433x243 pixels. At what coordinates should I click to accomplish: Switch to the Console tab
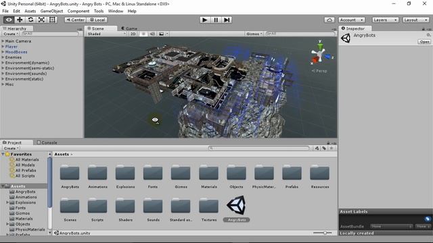[47, 142]
